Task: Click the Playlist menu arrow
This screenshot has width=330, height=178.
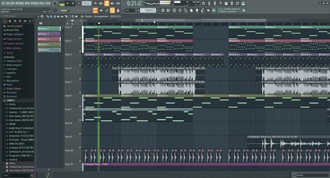Action: (38, 16)
